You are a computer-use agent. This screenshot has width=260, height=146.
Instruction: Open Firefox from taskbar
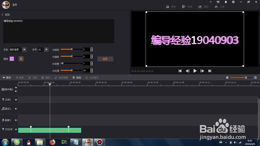[x=52, y=142]
